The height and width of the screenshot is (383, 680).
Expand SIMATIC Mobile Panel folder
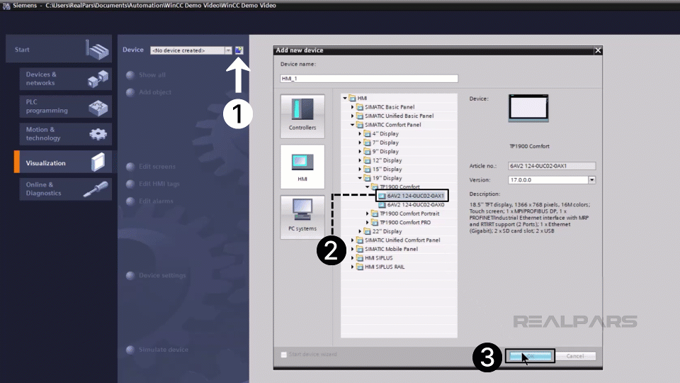point(353,249)
